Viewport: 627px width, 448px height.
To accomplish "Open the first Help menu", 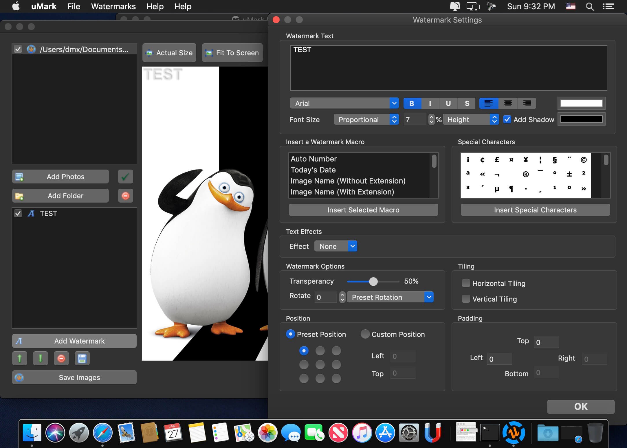I will (155, 6).
